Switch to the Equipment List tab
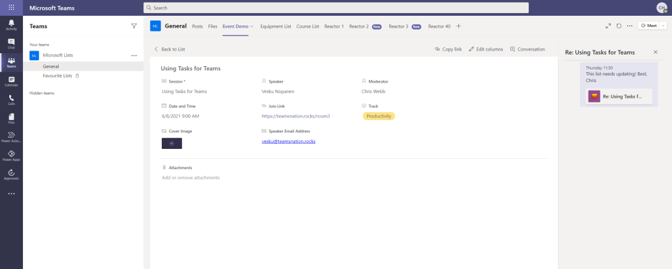The height and width of the screenshot is (269, 672). tap(276, 26)
